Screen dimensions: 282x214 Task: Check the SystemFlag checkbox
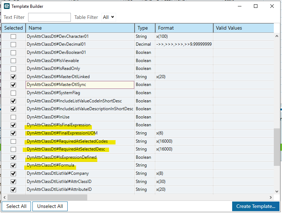pyautogui.click(x=13, y=93)
